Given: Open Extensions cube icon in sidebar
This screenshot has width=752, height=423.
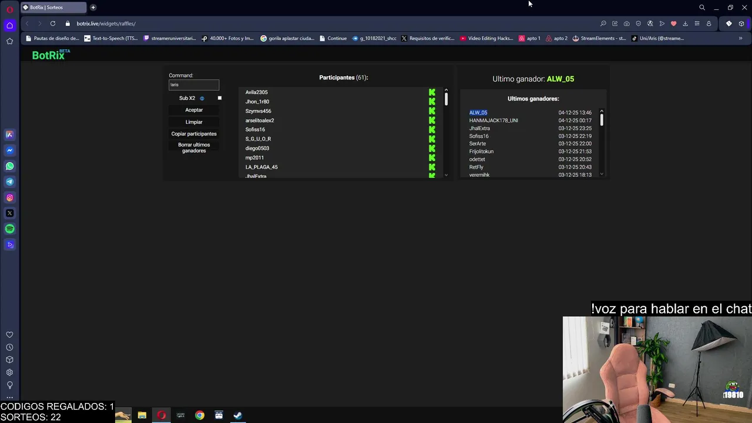Looking at the screenshot, I should pos(9,360).
